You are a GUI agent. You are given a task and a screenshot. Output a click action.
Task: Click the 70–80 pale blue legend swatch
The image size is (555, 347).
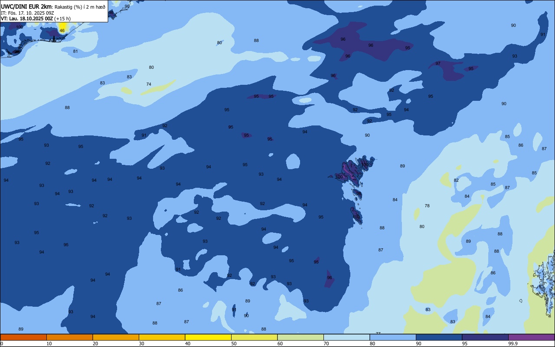pos(346,337)
